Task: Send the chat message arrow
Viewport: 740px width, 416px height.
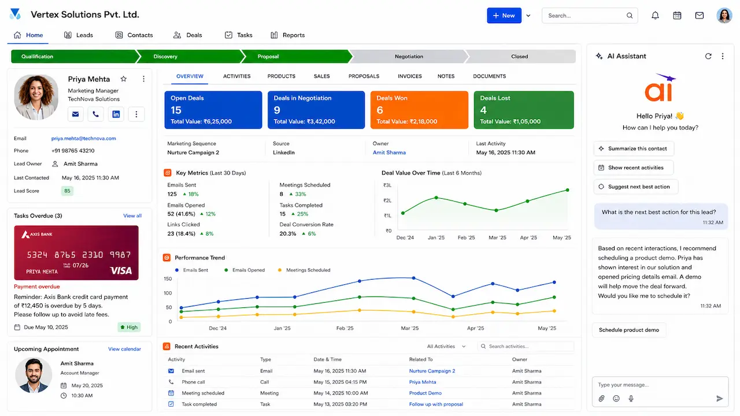Action: [x=720, y=399]
